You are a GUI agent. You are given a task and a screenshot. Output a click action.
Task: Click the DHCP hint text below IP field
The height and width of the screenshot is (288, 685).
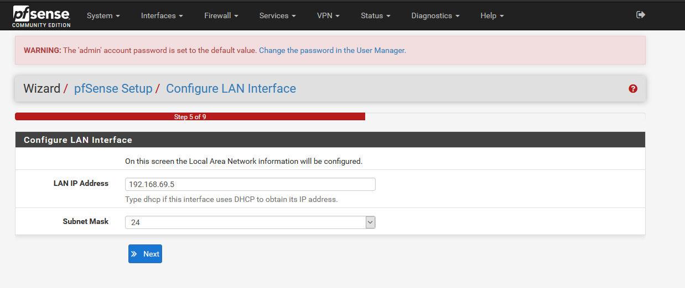231,199
